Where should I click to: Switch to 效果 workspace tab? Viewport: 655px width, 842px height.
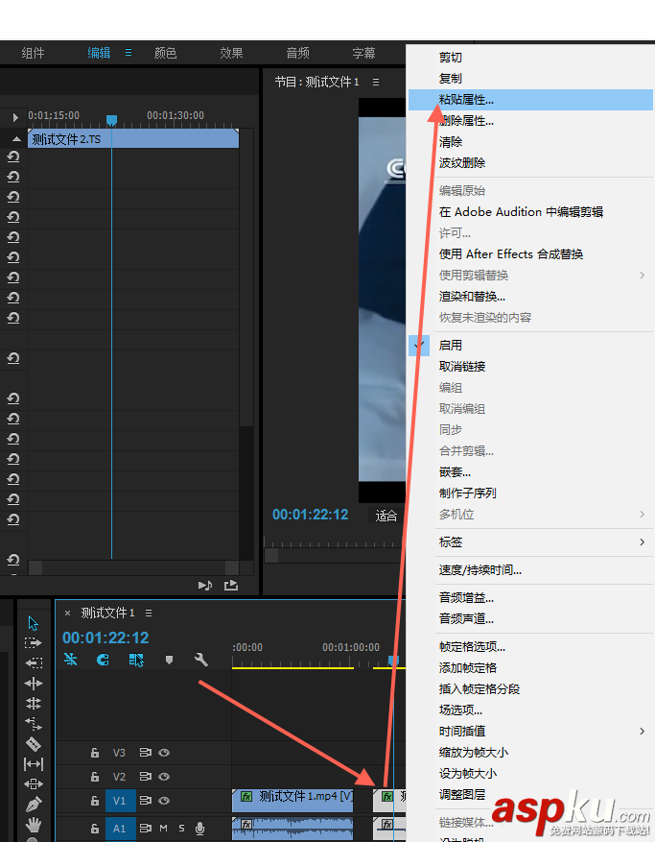pyautogui.click(x=231, y=53)
